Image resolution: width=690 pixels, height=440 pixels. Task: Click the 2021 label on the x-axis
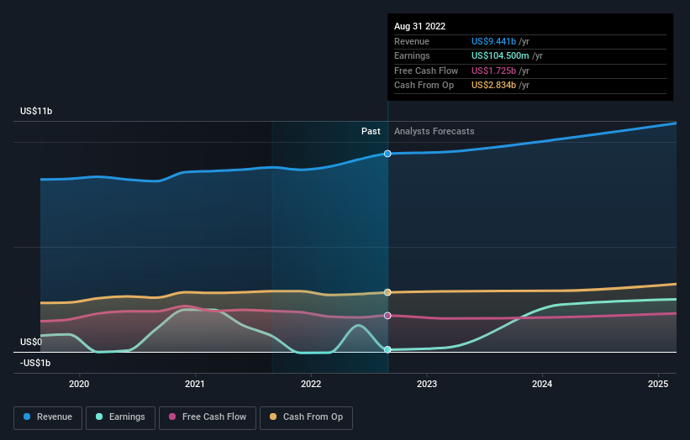click(195, 385)
